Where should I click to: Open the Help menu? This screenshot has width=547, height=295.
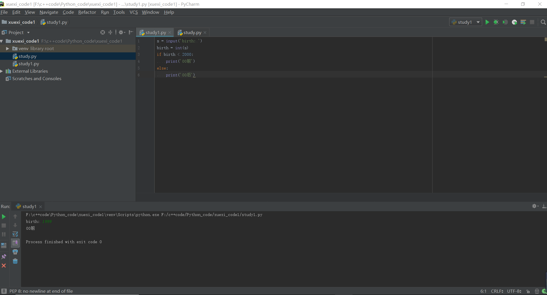(x=169, y=12)
